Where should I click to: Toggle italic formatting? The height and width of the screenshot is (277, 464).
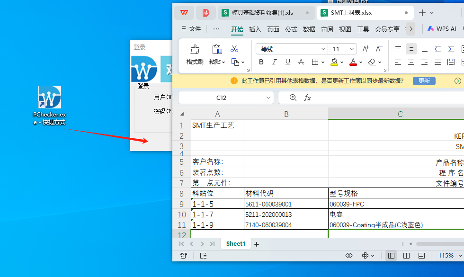click(x=274, y=62)
